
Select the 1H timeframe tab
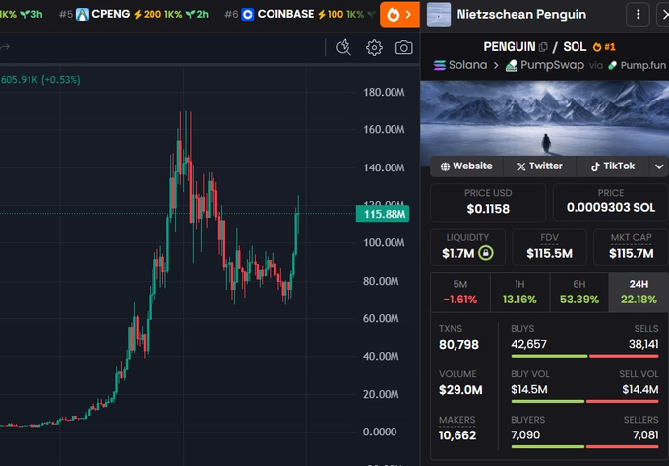(519, 293)
